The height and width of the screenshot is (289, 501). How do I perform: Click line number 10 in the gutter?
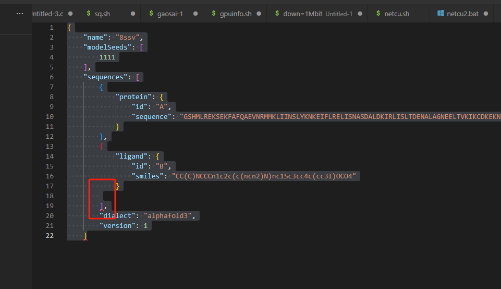(x=50, y=117)
